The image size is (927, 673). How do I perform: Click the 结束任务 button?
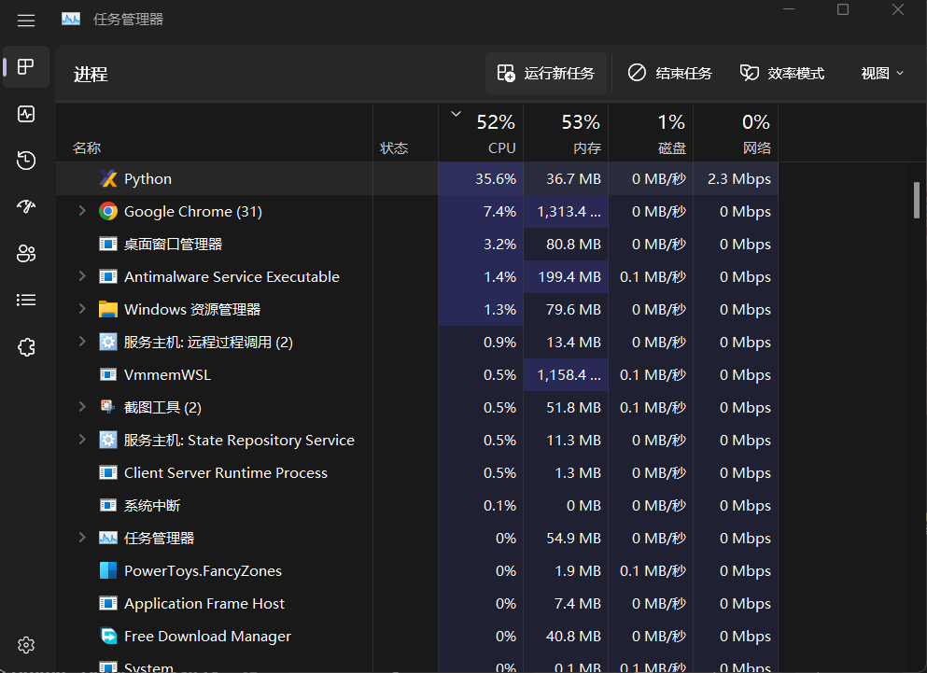(x=668, y=72)
